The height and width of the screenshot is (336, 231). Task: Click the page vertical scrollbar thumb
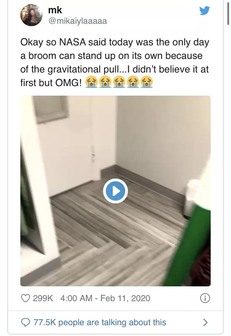(228, 13)
